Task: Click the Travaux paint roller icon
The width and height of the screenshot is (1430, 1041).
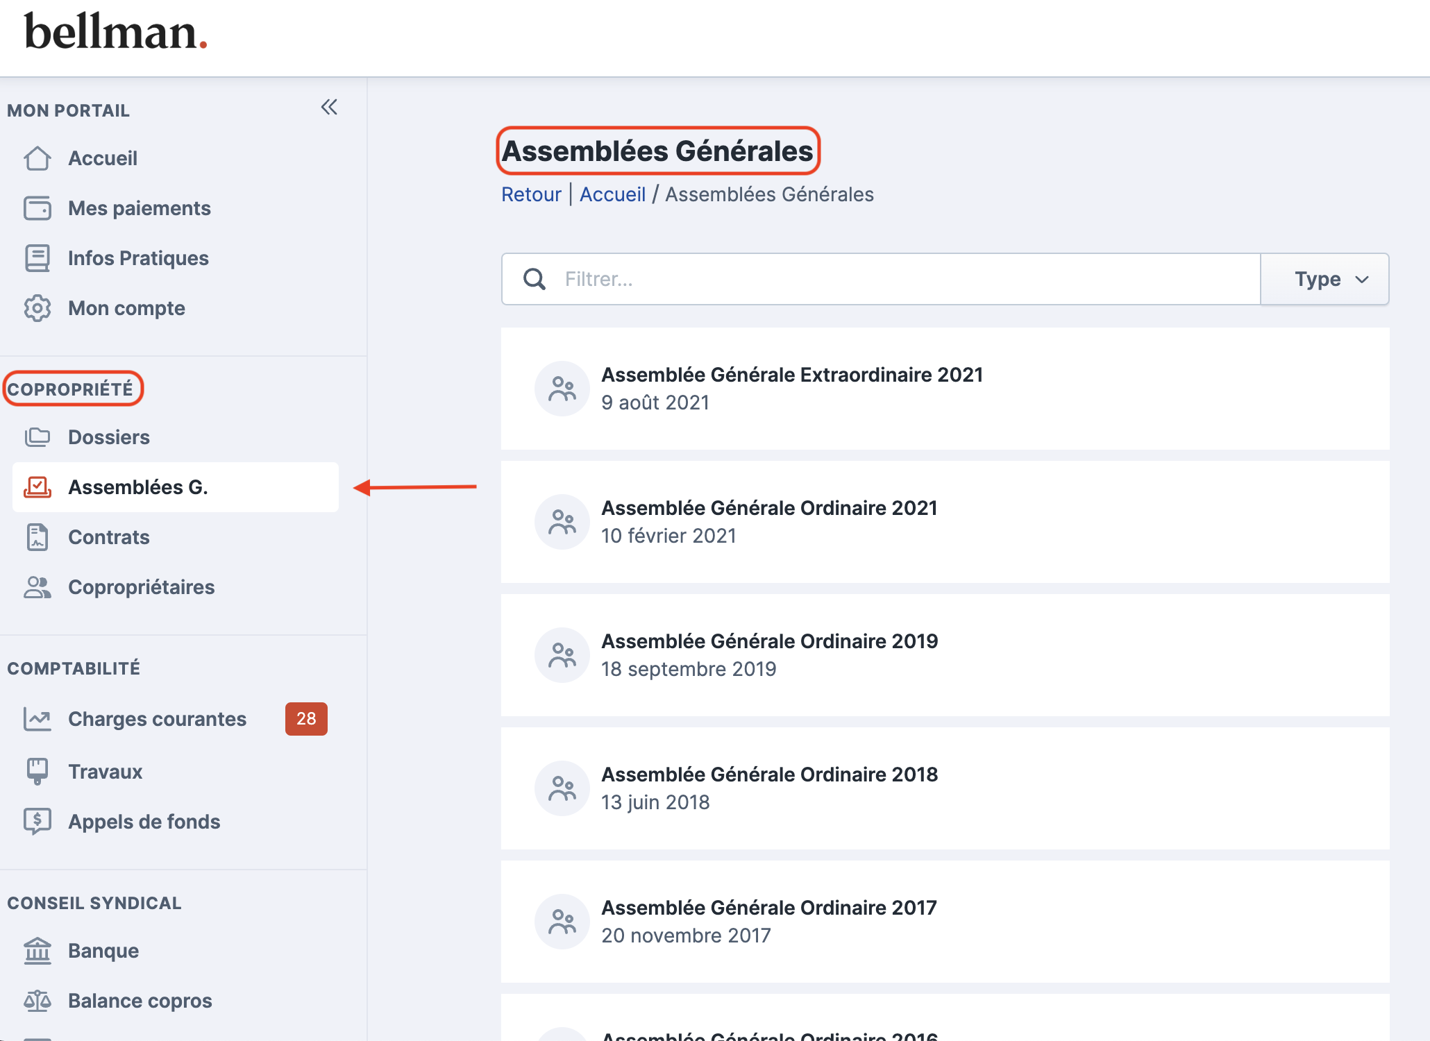Action: coord(37,772)
